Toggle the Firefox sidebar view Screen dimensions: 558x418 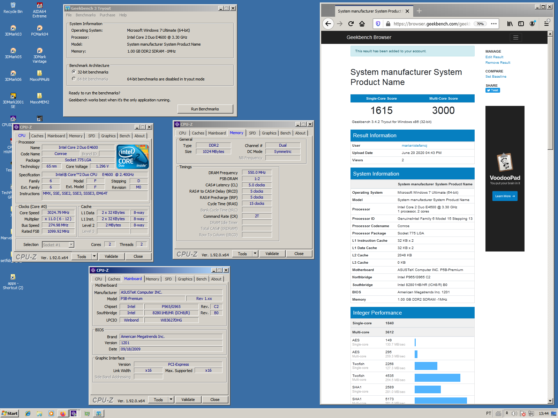point(521,24)
